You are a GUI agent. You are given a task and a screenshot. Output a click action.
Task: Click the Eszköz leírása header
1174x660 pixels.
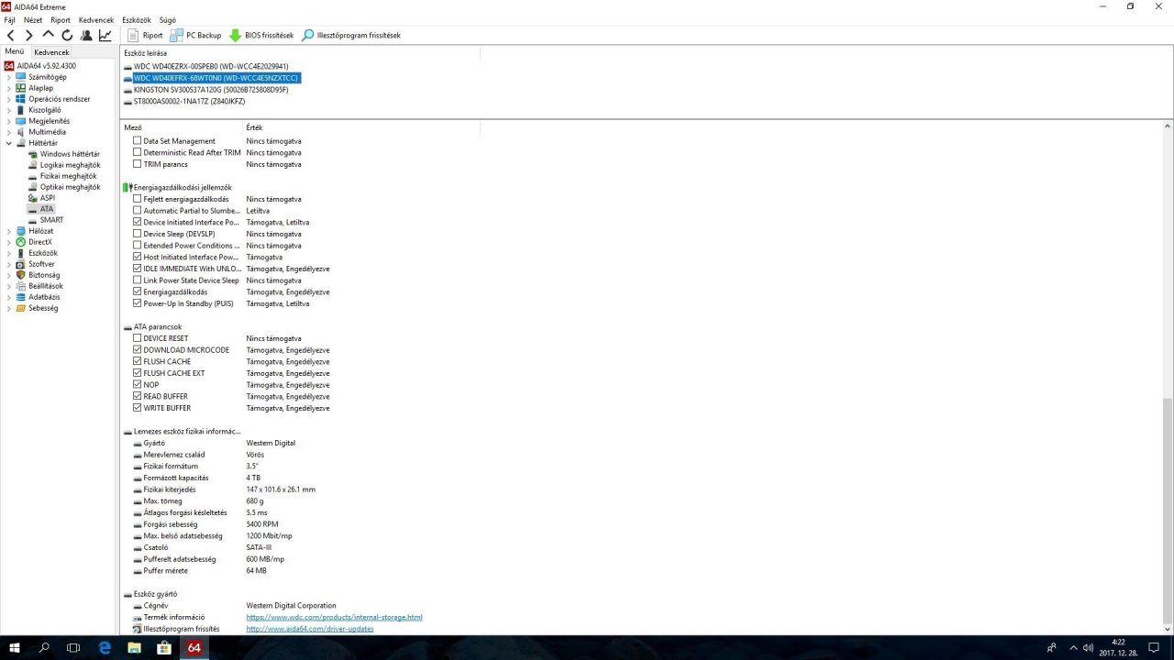click(301, 53)
